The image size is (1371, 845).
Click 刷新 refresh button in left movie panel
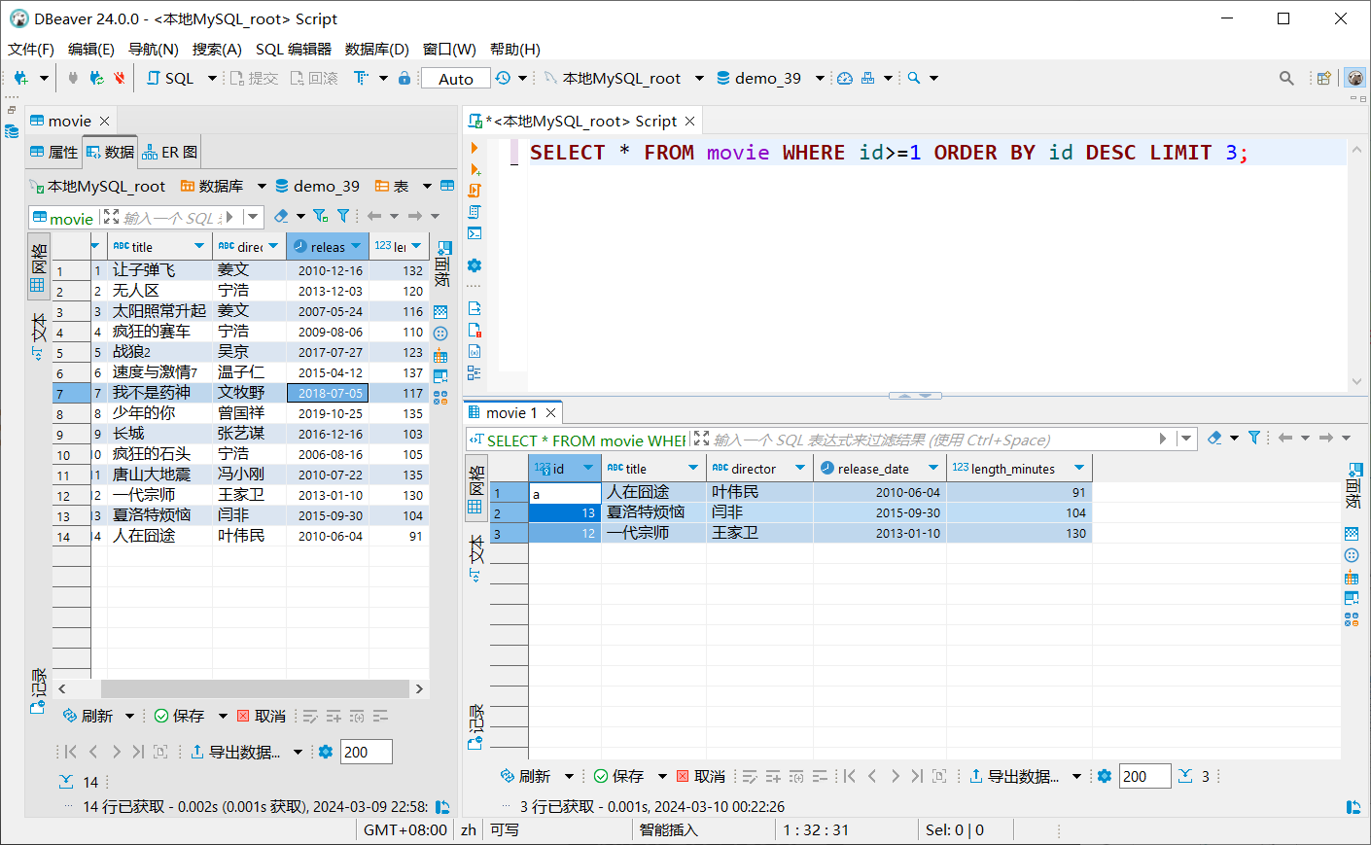pyautogui.click(x=88, y=716)
